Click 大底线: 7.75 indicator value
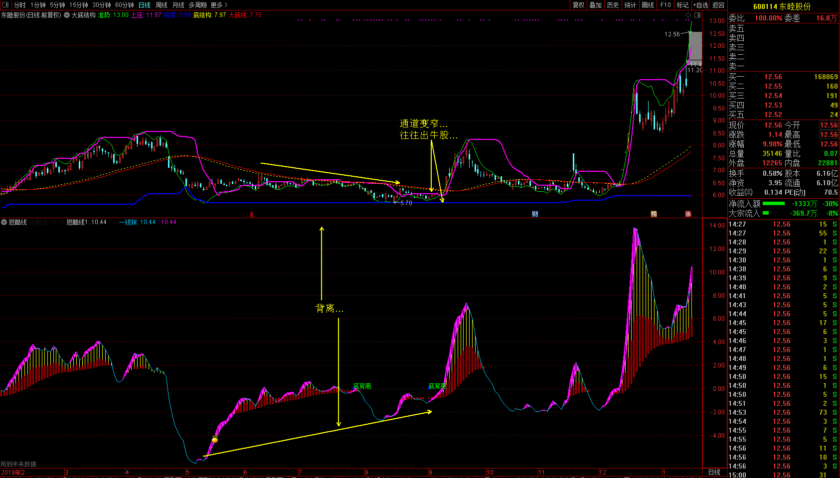Screen dimensions: 840x478 (x=245, y=15)
